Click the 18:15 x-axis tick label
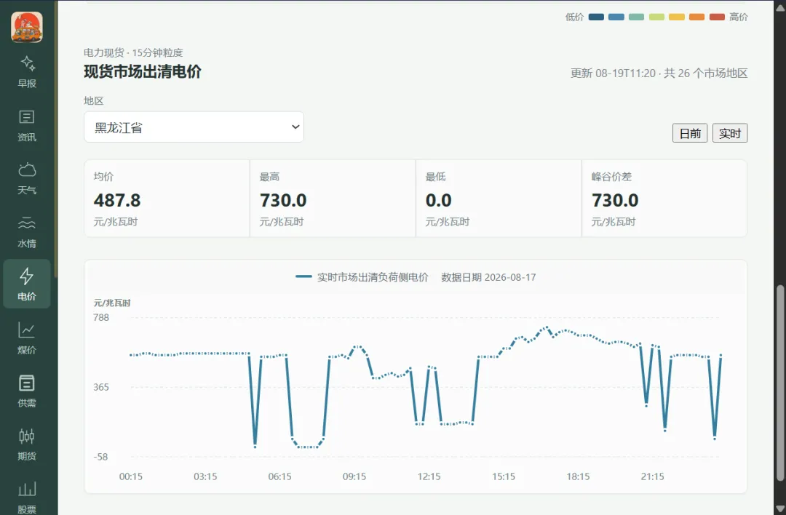 pos(578,476)
